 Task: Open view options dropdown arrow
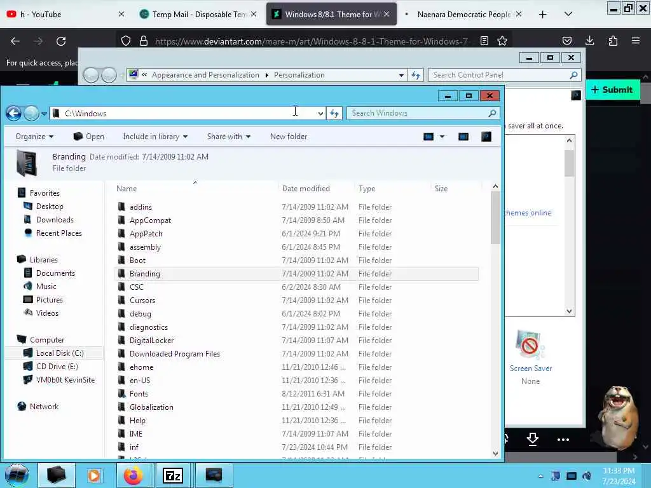click(x=442, y=137)
